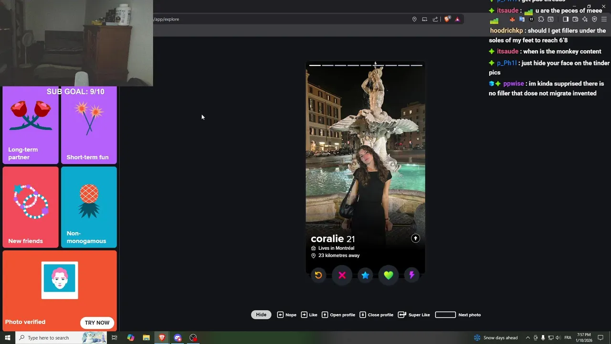Viewport: 611px width, 344px height.
Task: Click the install app icon in address bar
Action: [x=424, y=19]
